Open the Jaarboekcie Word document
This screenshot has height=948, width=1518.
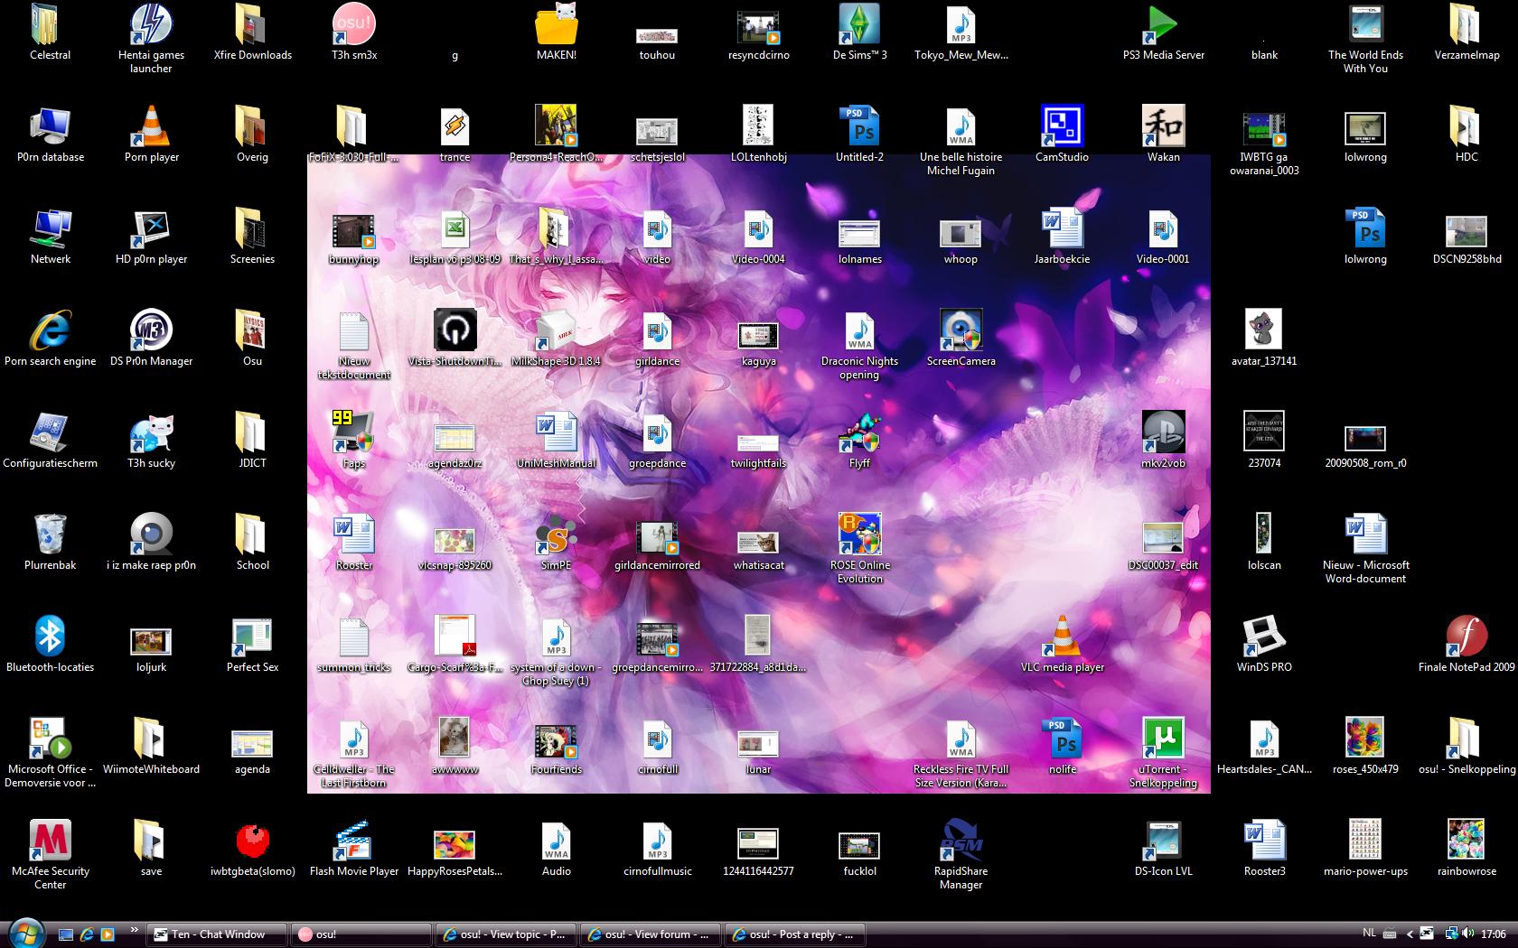[x=1062, y=237]
